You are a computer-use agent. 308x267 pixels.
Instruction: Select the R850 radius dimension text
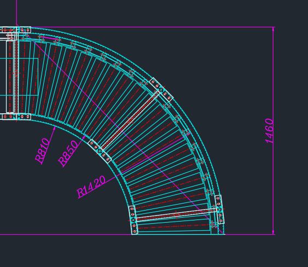pos(68,153)
